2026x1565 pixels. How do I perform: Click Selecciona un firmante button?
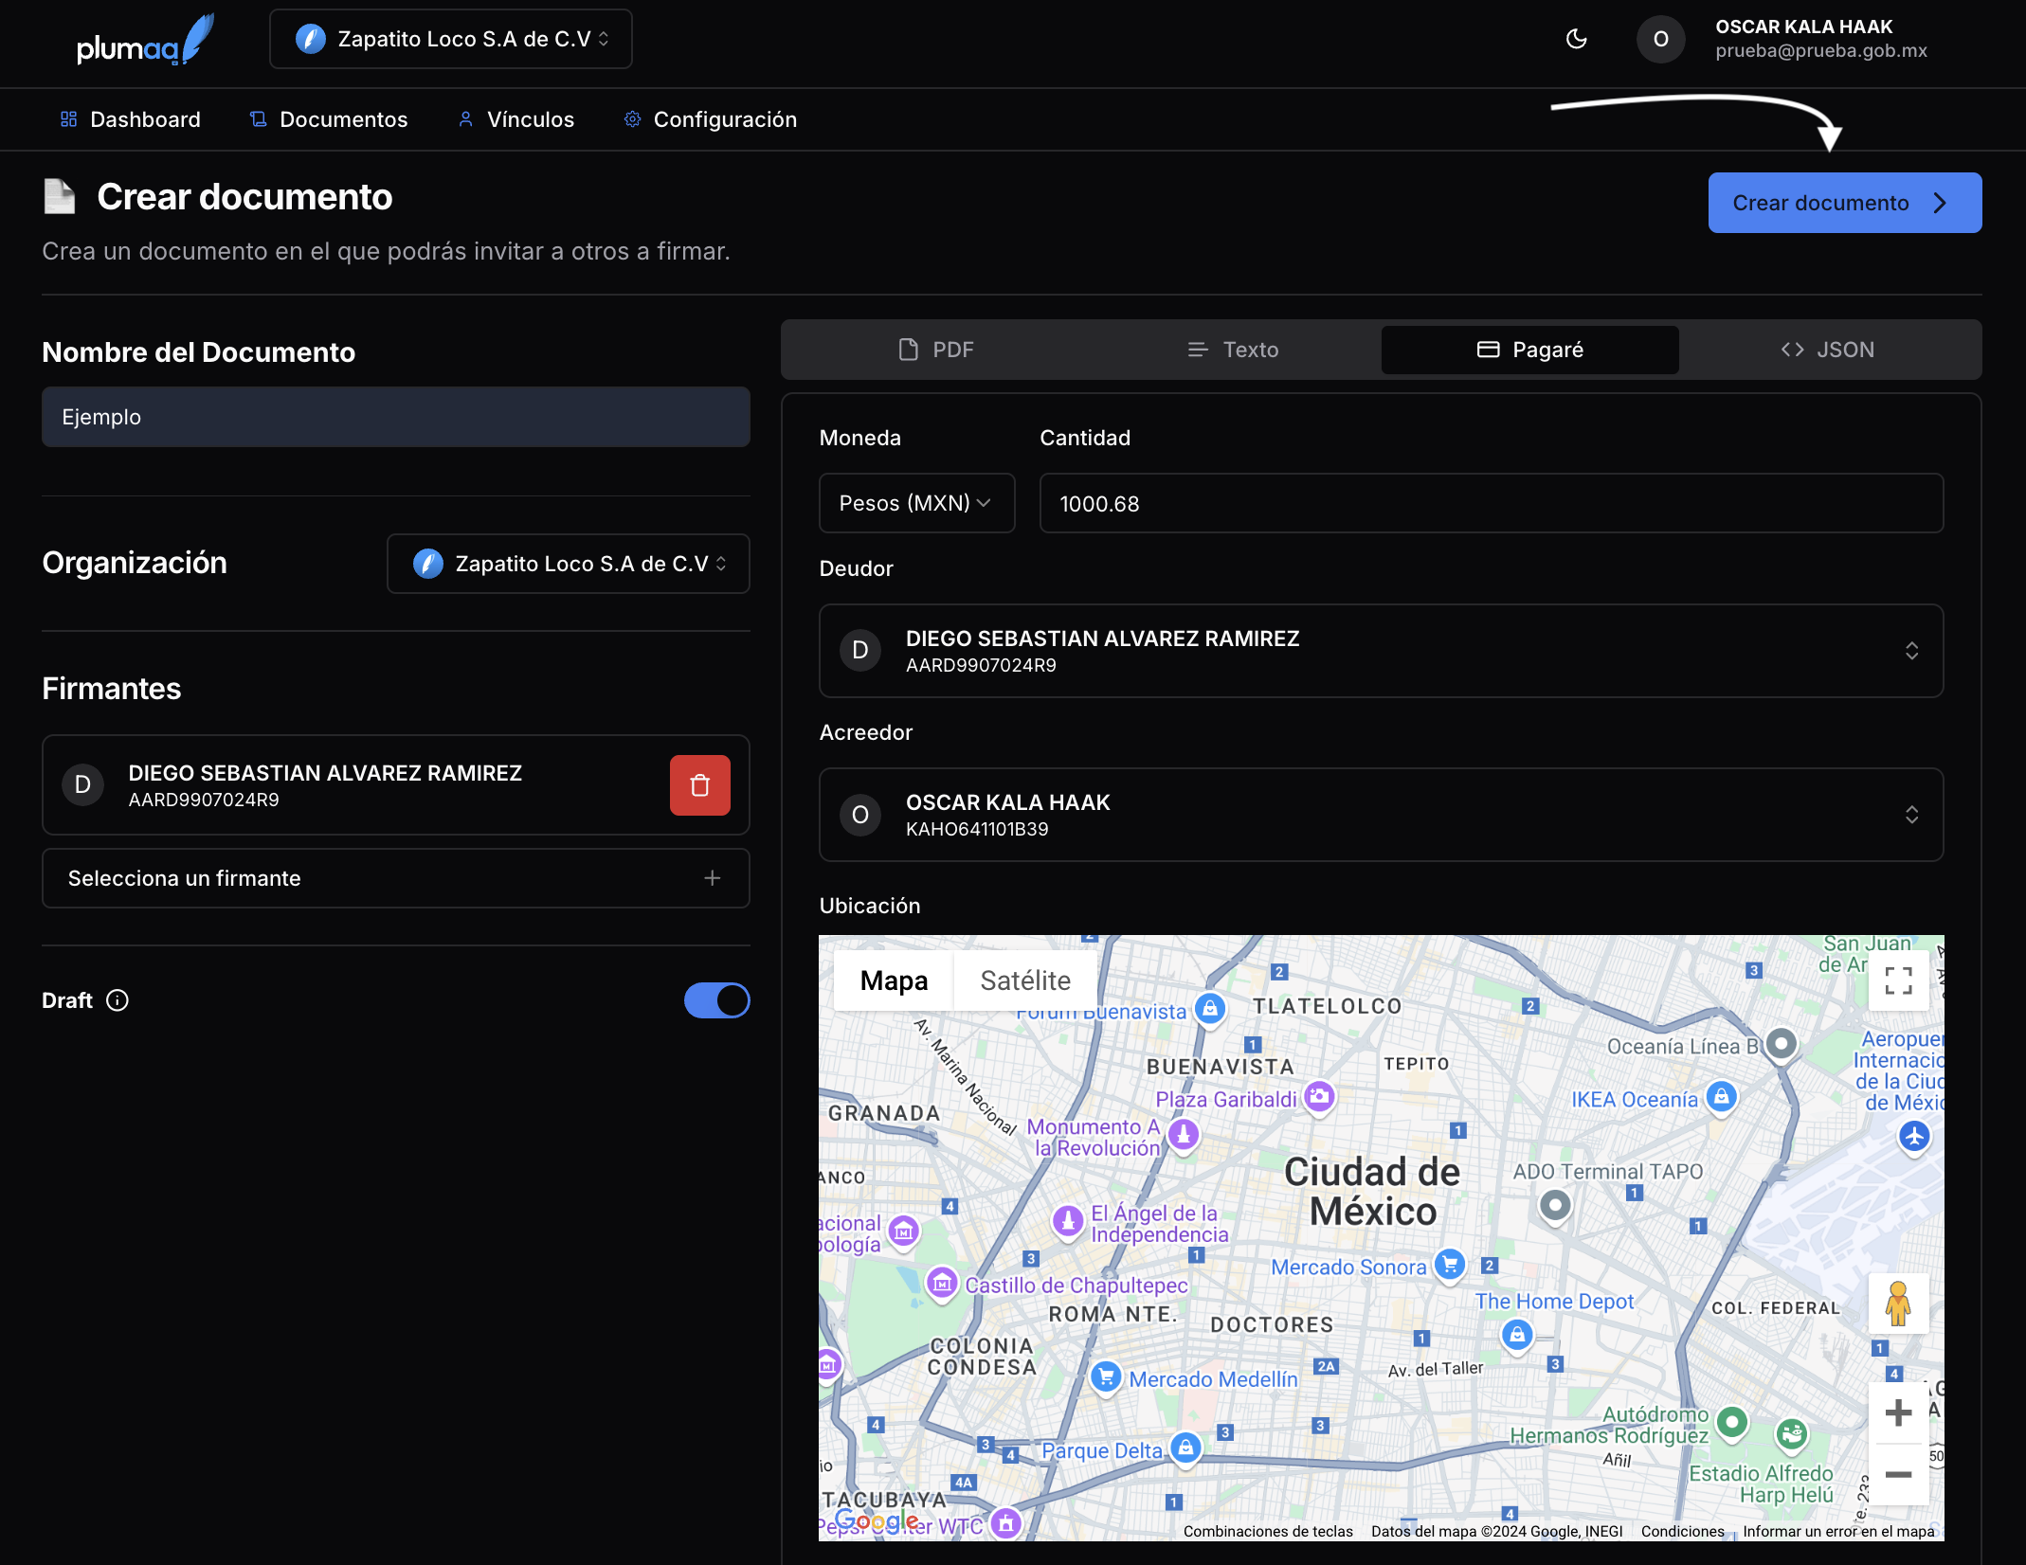pyautogui.click(x=395, y=878)
